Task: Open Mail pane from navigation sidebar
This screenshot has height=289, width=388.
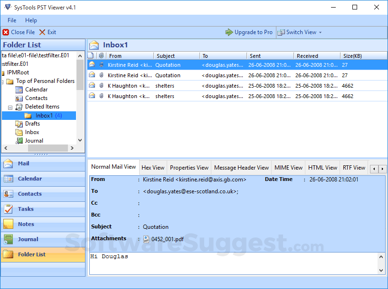Action: [43, 163]
